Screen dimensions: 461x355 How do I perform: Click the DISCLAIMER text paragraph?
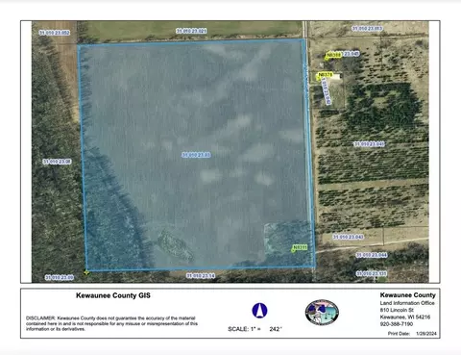point(111,323)
